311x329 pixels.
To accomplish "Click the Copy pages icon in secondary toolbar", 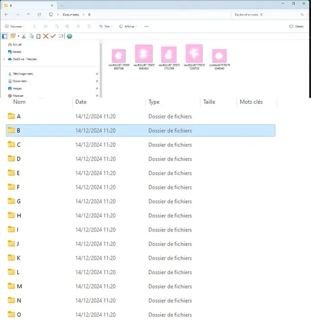I will (31, 36).
